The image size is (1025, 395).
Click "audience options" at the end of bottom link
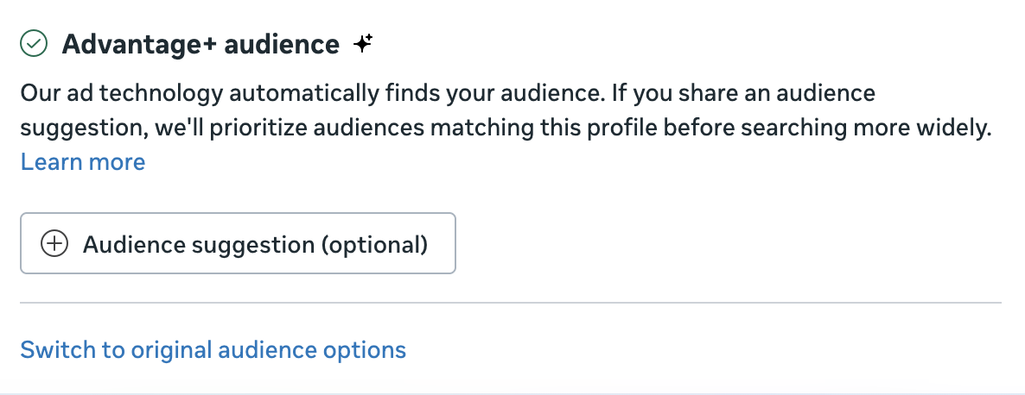point(312,349)
